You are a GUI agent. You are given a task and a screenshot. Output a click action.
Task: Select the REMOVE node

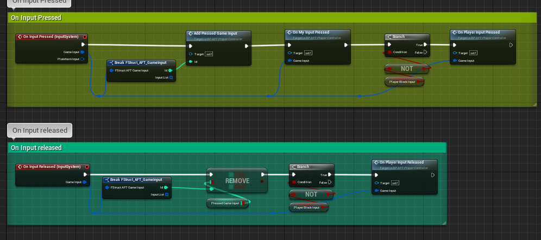click(237, 181)
